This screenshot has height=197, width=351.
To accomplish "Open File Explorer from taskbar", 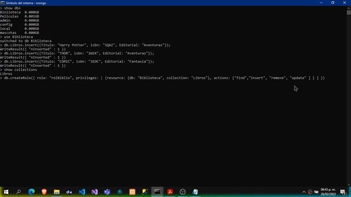I will (56, 192).
